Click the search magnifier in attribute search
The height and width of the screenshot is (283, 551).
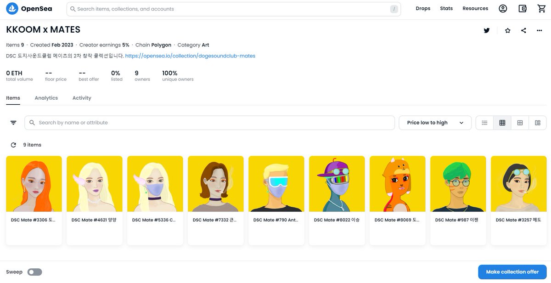32,123
